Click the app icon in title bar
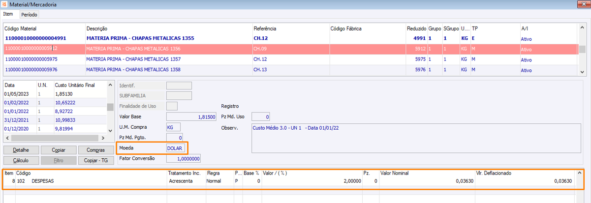 coord(4,4)
